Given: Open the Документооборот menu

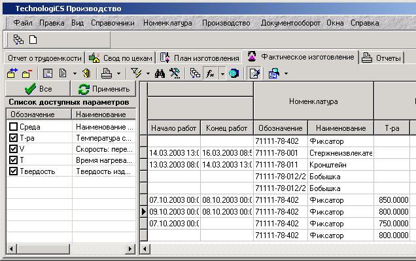Looking at the screenshot, I should coord(290,23).
